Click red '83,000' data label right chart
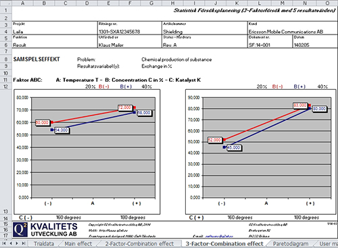 click(x=300, y=105)
